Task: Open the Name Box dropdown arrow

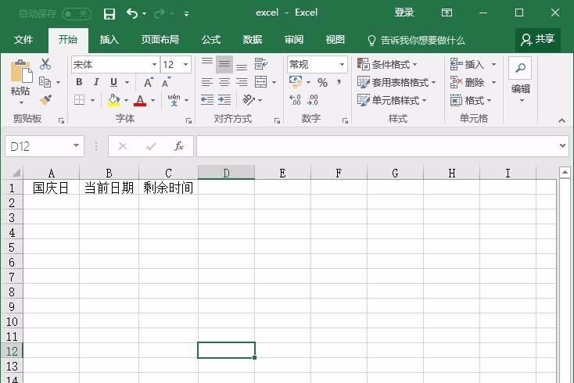Action: 76,146
